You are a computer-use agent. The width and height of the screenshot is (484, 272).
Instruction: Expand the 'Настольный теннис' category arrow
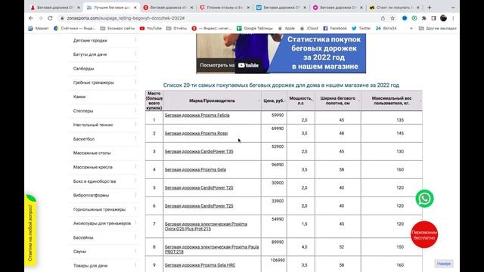pos(135,124)
